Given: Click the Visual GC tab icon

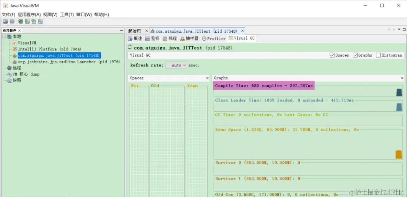Looking at the screenshot, I should click(x=231, y=38).
